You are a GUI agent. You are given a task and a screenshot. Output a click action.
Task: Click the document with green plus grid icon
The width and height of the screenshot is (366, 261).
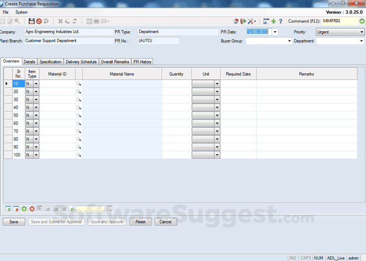point(71,209)
